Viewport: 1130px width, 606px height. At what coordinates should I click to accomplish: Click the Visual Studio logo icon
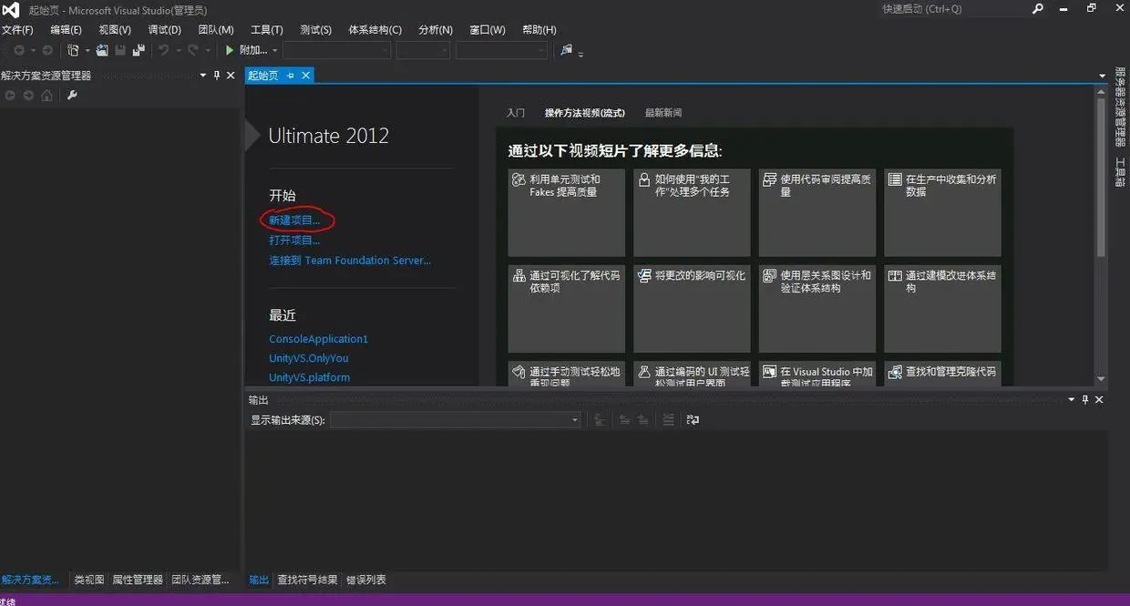pyautogui.click(x=10, y=10)
